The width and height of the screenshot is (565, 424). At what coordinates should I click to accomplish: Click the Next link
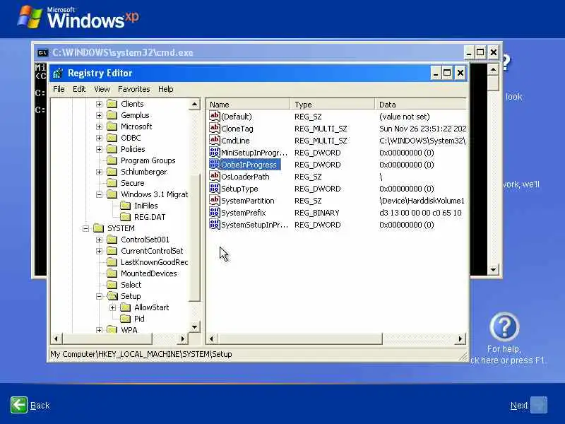[x=519, y=406]
